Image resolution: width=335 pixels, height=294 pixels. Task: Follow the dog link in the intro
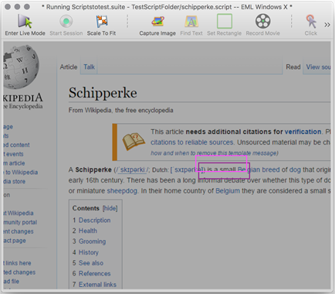295,170
